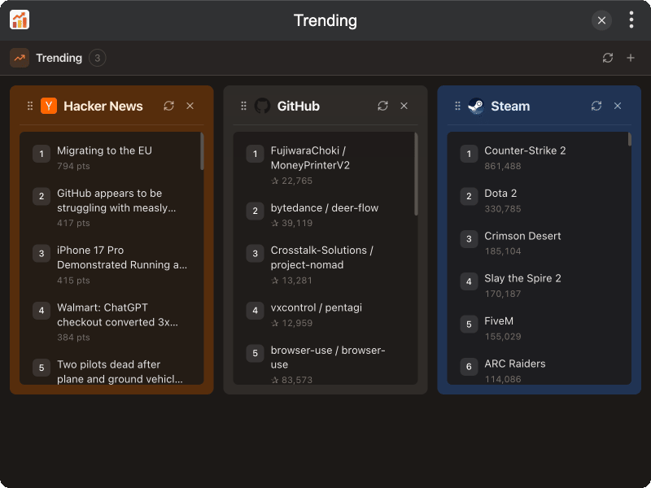The image size is (651, 488).
Task: Click the 12,959 star count
Action: [292, 323]
